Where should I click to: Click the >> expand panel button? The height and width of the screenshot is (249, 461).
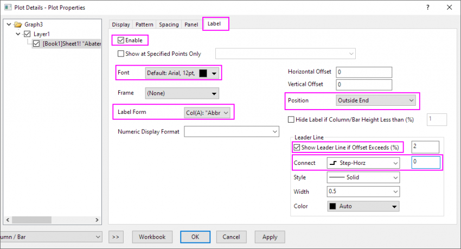point(116,237)
